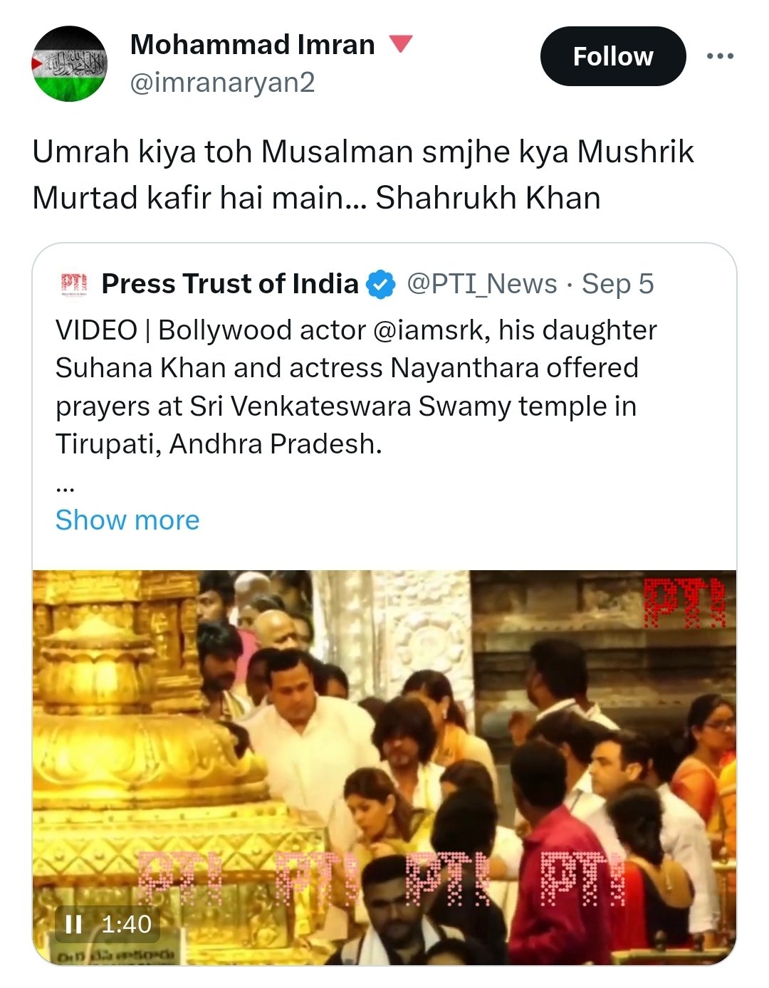The height and width of the screenshot is (988, 769).
Task: Click the 1:40 video time label
Action: click(x=126, y=924)
